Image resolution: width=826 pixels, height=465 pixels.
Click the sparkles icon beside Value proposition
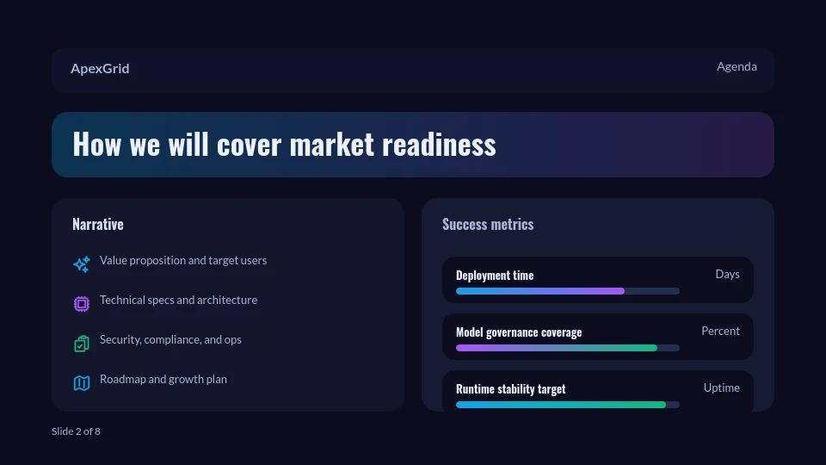click(x=82, y=264)
